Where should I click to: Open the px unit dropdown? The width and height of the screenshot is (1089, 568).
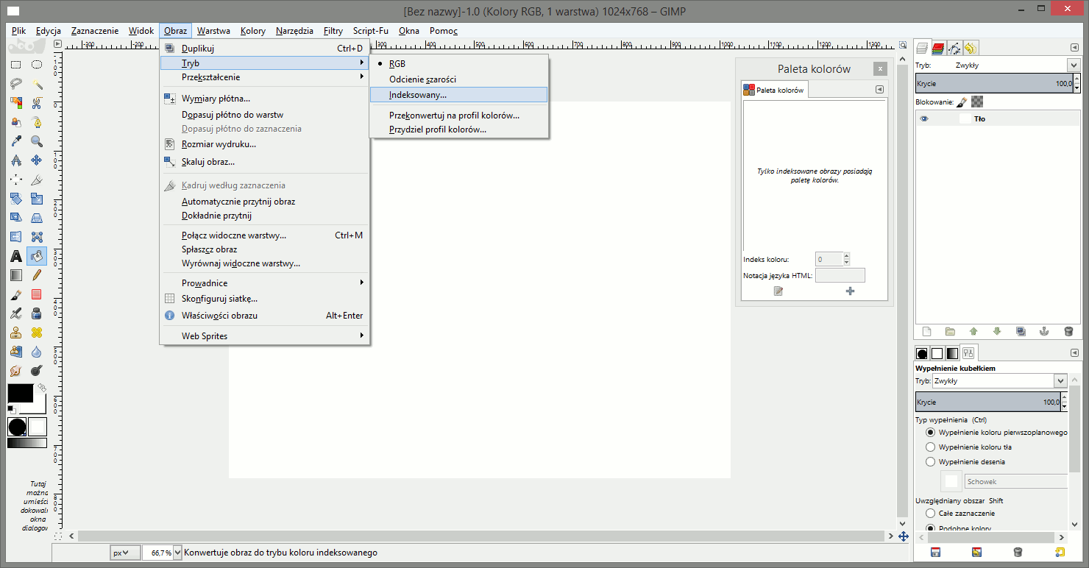click(125, 552)
